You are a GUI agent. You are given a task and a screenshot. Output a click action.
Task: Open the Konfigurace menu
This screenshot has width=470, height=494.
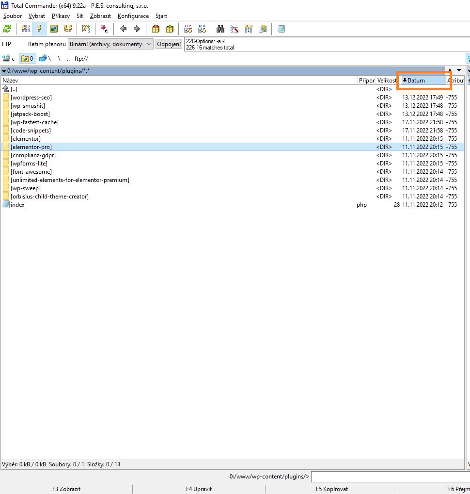133,16
